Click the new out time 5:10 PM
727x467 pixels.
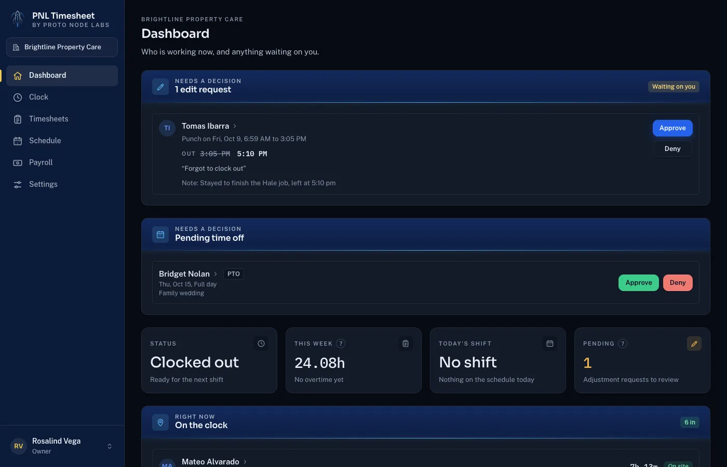point(252,154)
